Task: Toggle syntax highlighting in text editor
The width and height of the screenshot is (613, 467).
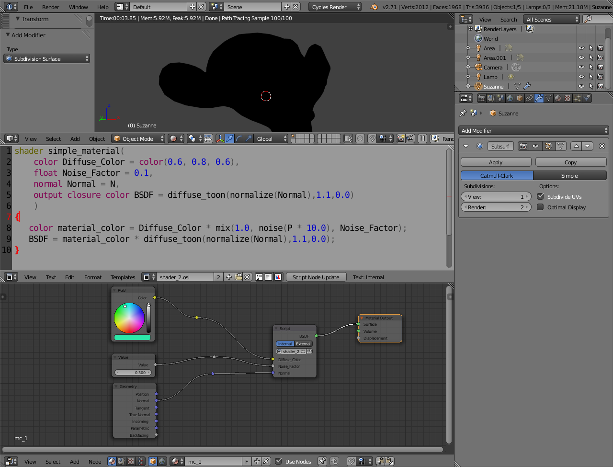Action: pyautogui.click(x=278, y=277)
